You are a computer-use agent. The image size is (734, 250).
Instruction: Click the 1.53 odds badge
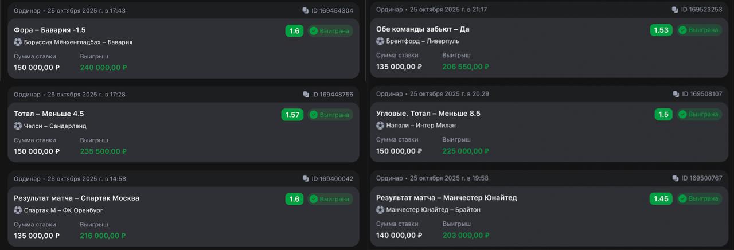click(661, 30)
